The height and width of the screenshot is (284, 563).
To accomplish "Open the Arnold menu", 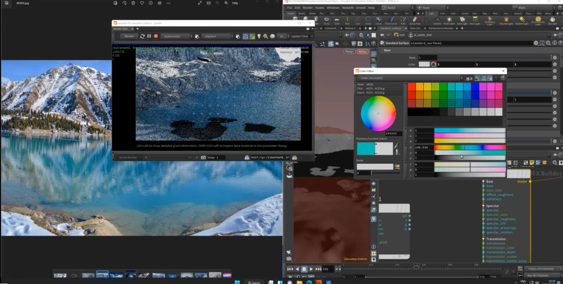I will [360, 8].
